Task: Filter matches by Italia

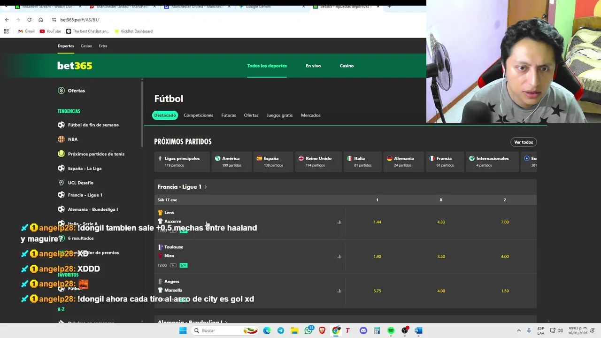Action: click(x=362, y=161)
